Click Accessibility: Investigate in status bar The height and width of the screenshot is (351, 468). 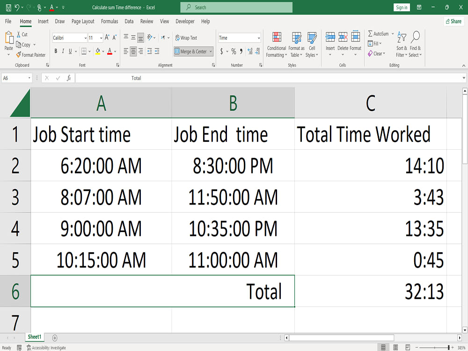tap(46, 348)
